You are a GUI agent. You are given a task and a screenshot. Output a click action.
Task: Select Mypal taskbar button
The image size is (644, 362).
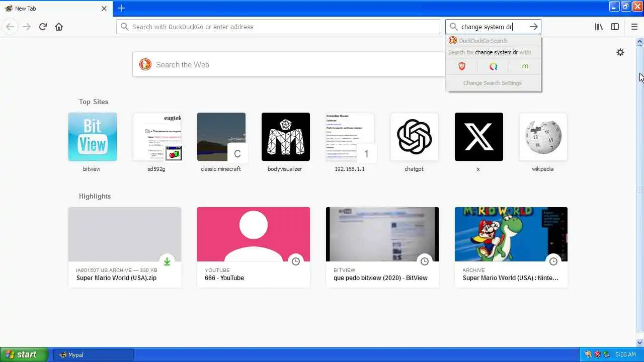(x=94, y=355)
